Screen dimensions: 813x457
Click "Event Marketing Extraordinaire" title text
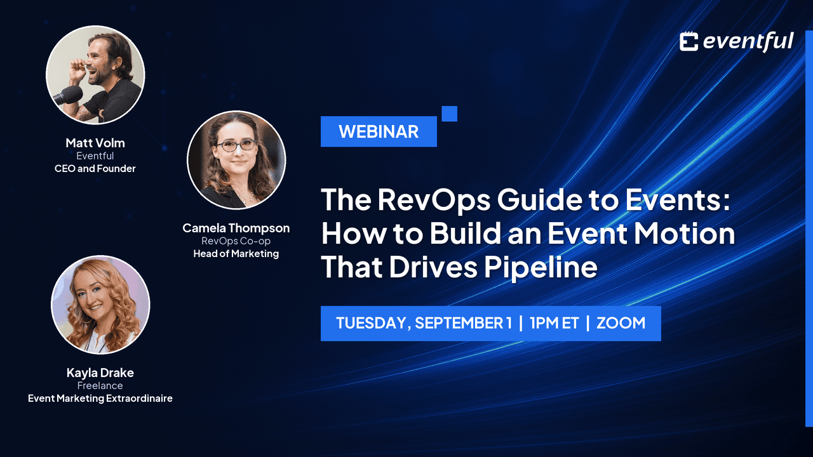[x=100, y=399]
